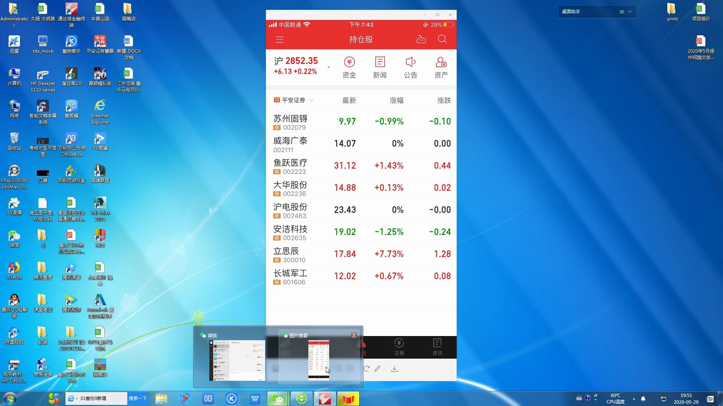Select the 平安证券慧赢 desktop icon
Viewport: 723px width, 406px height.
pos(100,44)
